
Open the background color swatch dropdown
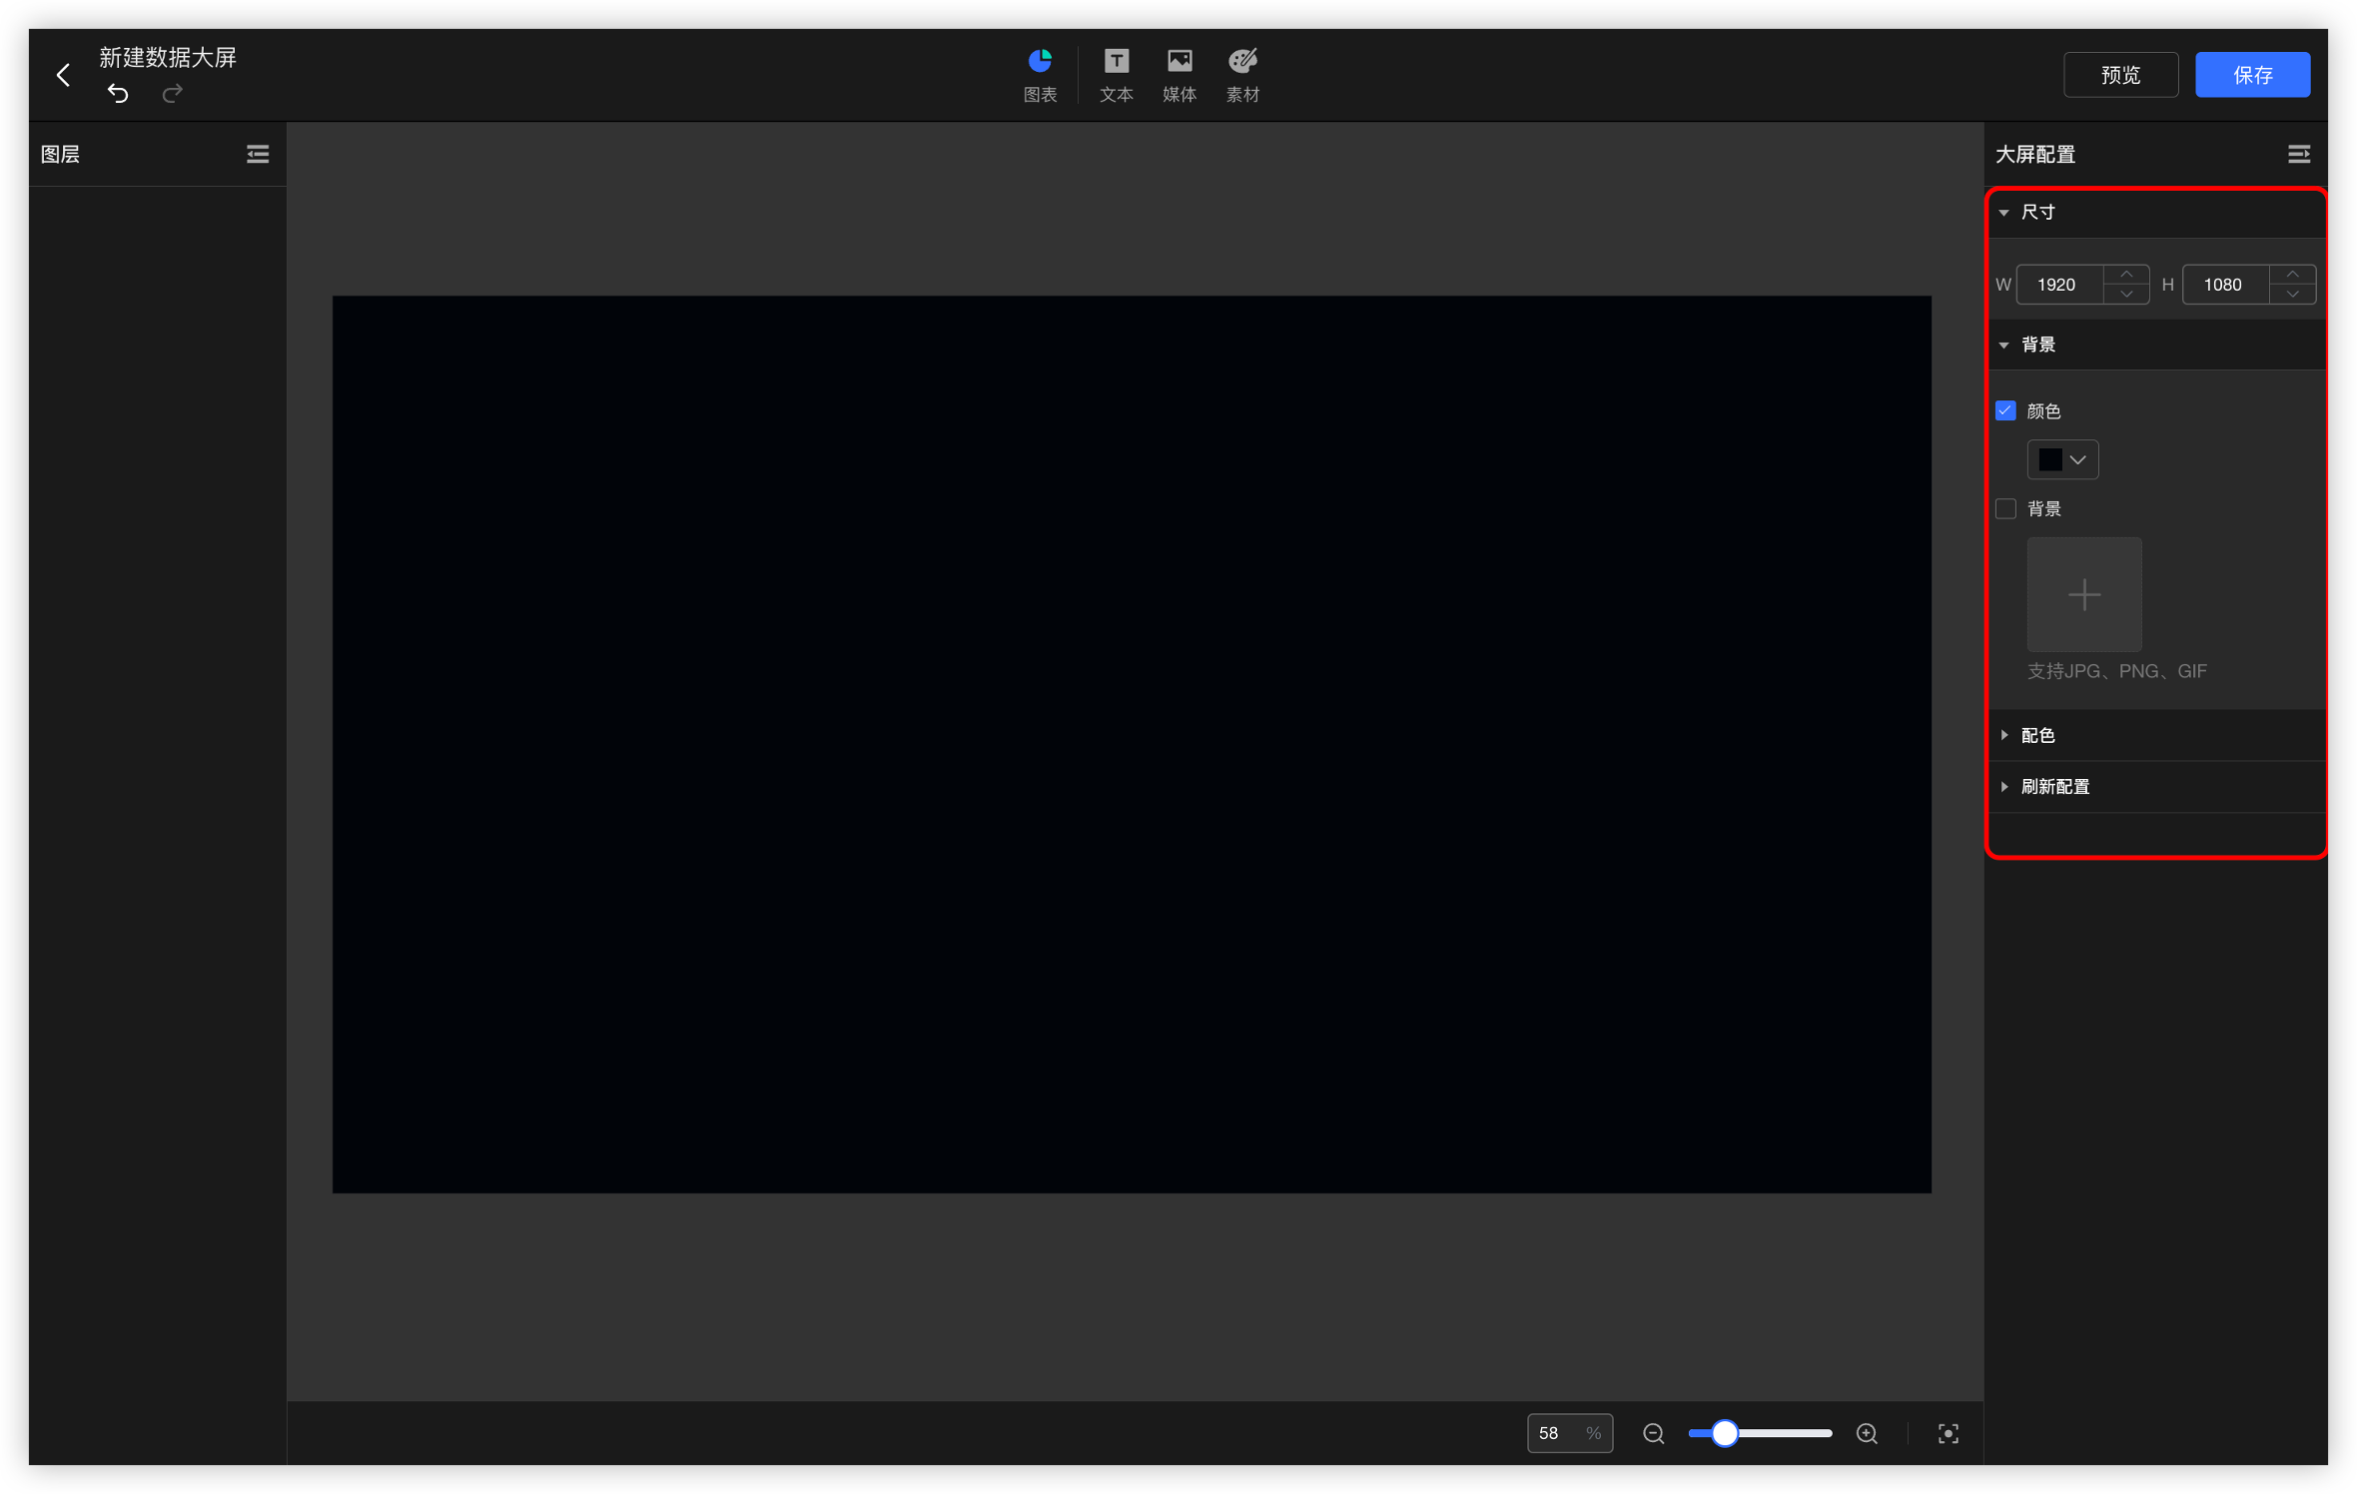coord(2062,459)
